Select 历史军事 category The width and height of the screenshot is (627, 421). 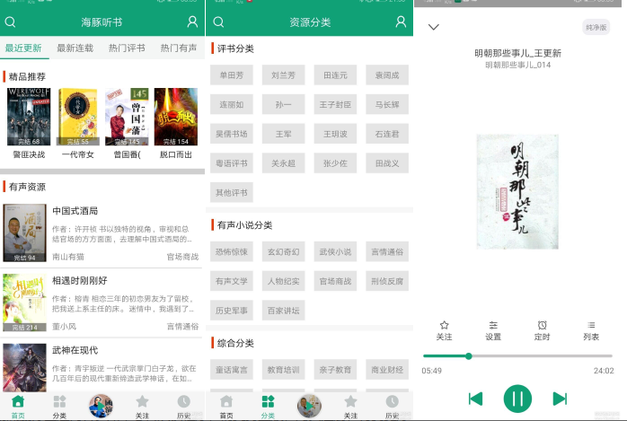pos(232,311)
